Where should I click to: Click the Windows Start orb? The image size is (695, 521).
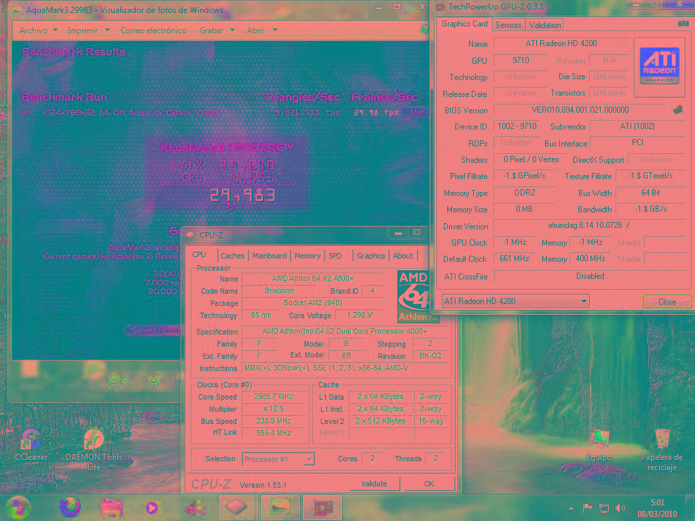[18, 507]
